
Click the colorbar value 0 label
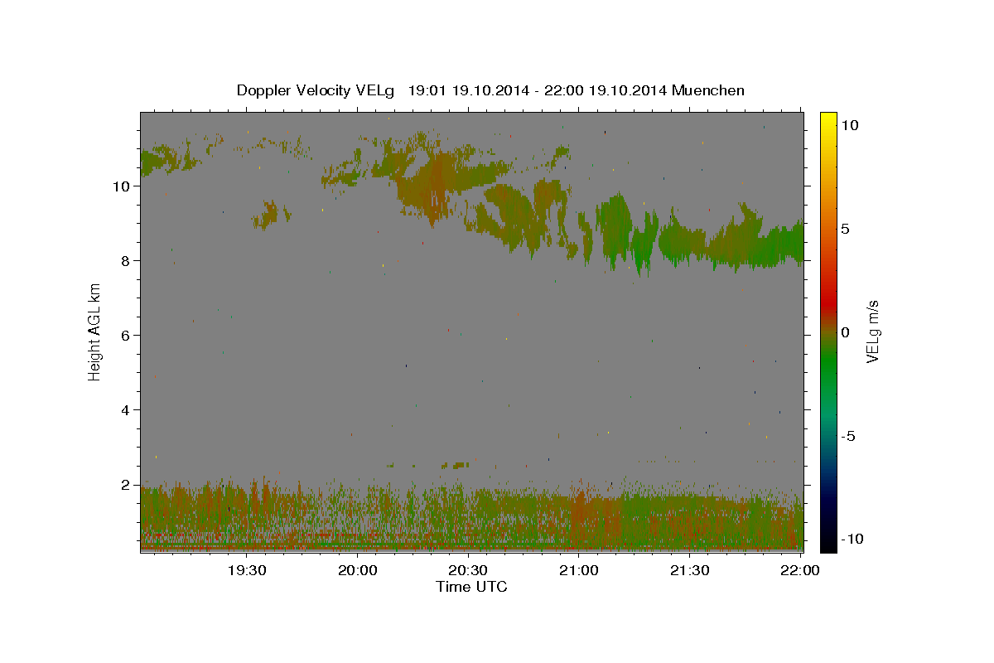[846, 331]
